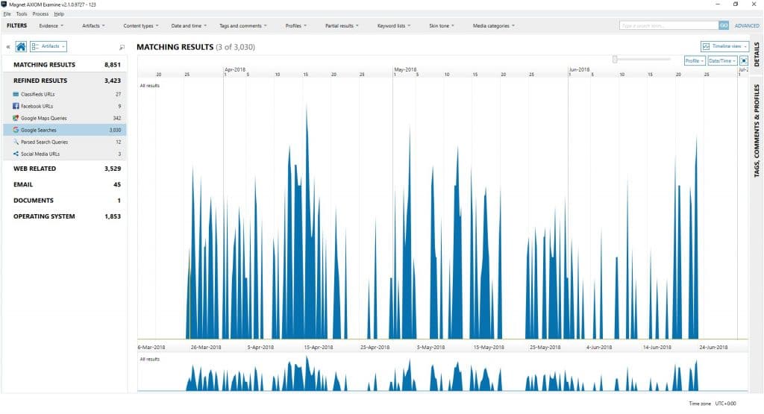Screen dimensions: 764x414
Task: Click the 'All results' label in the main chart
Action: tap(149, 86)
